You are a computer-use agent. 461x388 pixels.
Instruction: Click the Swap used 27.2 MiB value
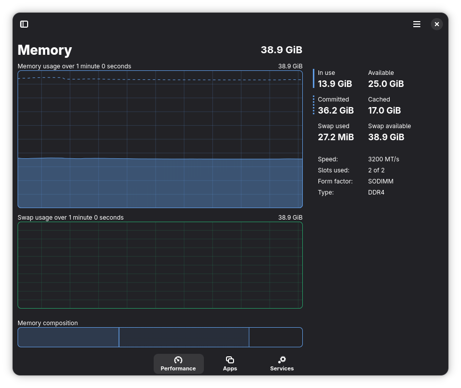click(336, 137)
